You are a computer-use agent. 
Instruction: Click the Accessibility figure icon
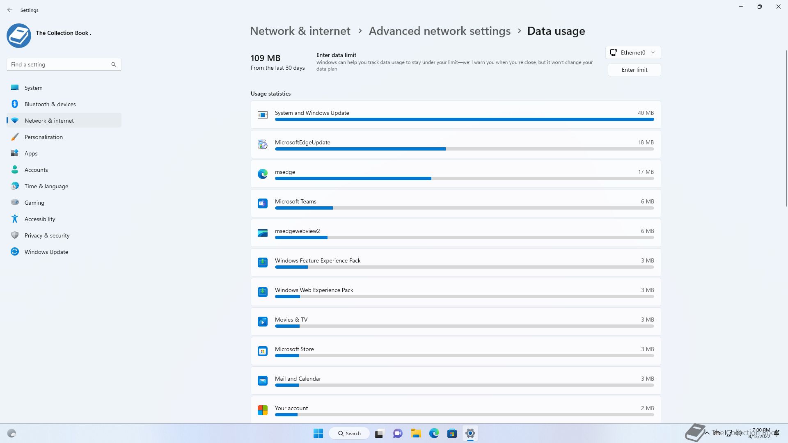(x=15, y=219)
